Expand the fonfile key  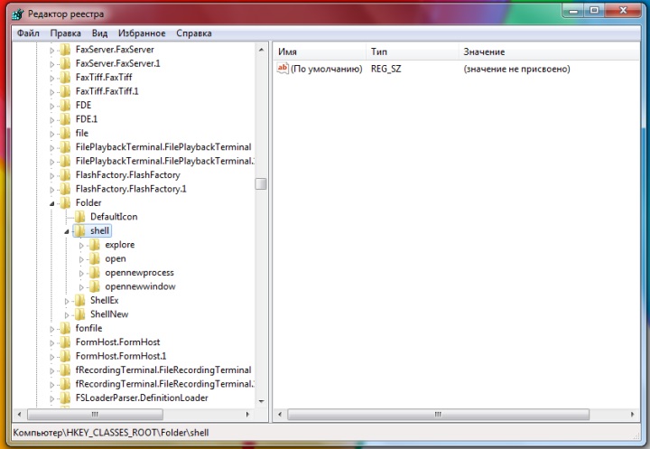[51, 330]
